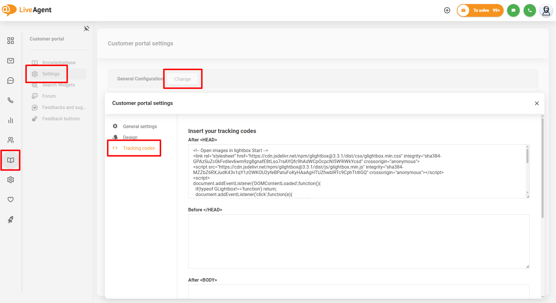
Task: Open Customers via the people sidebar icon
Action: [11, 140]
